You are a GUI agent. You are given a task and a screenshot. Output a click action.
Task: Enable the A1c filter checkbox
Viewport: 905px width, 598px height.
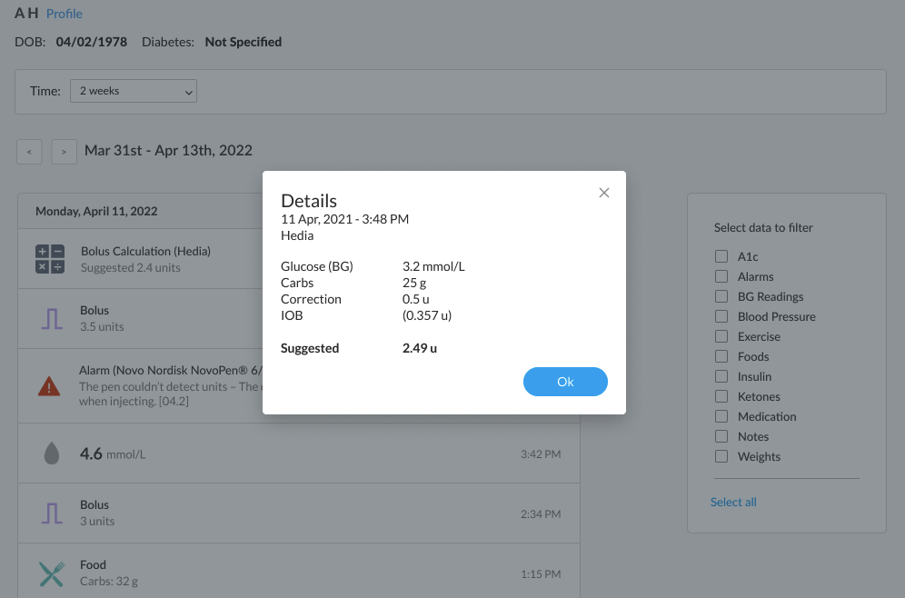tap(721, 256)
